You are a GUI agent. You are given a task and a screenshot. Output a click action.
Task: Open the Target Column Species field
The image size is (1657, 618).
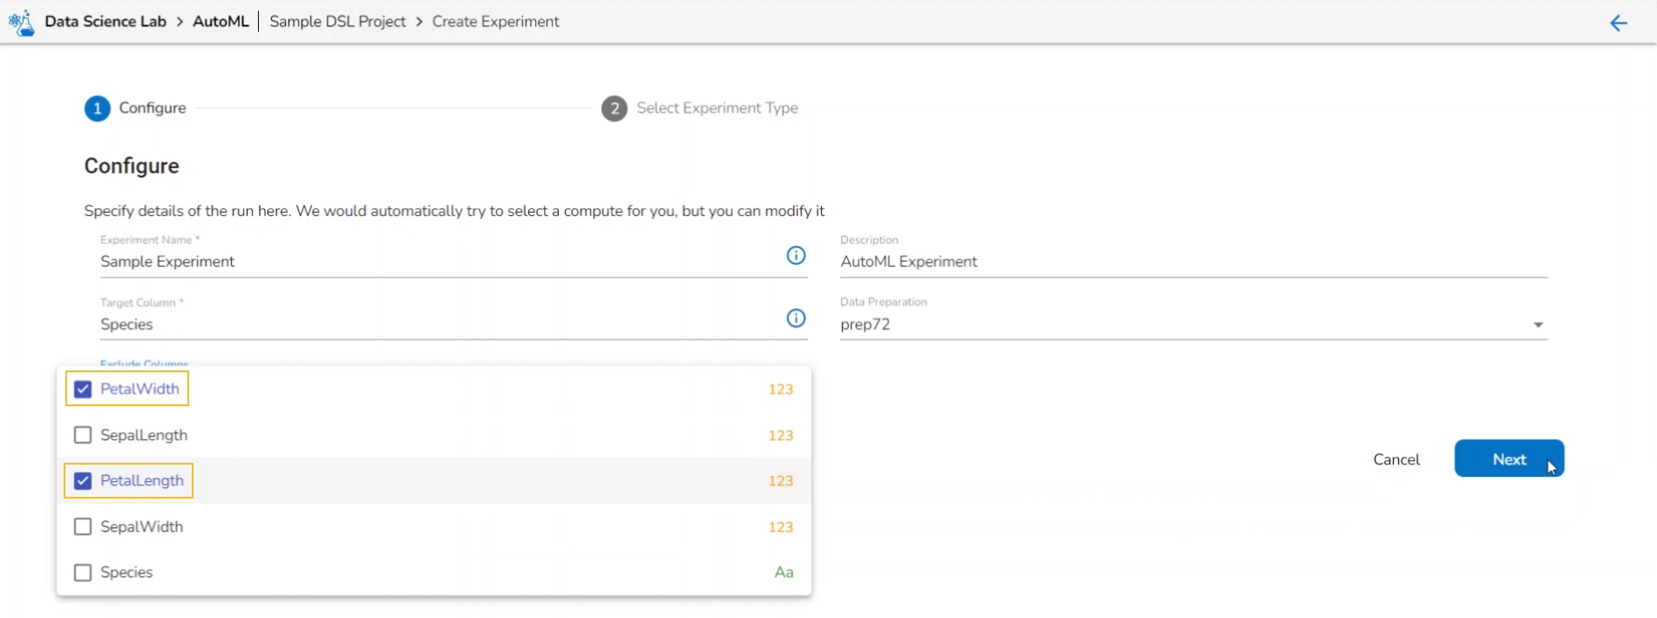click(436, 324)
